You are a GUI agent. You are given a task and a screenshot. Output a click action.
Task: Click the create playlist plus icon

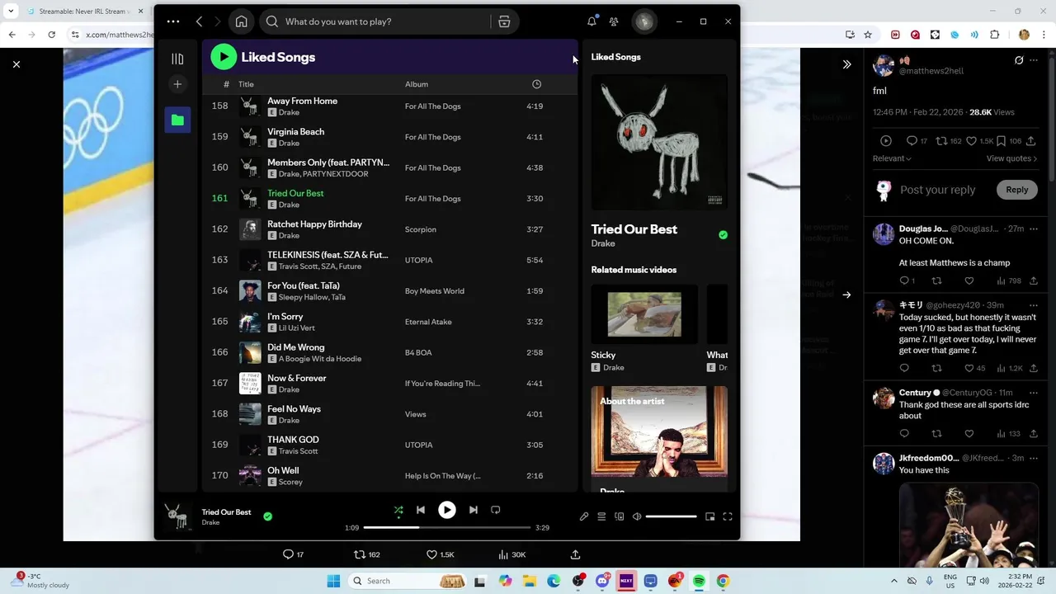tap(177, 84)
